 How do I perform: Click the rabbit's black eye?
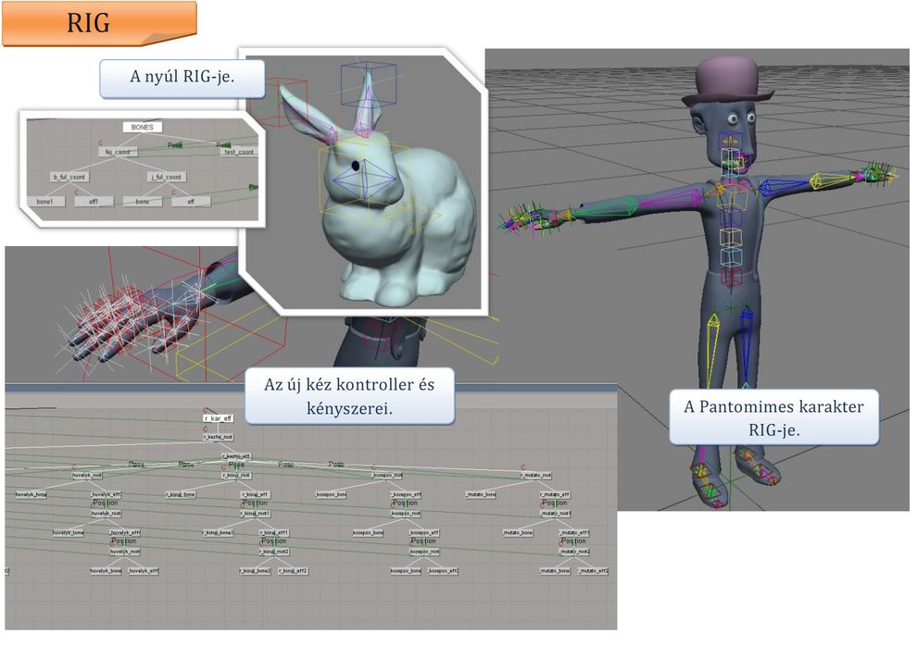coord(354,165)
